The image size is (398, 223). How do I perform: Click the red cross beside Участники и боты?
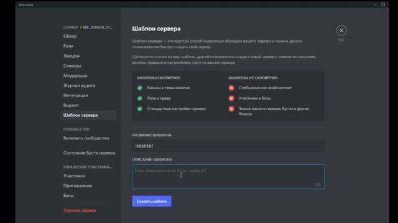231,98
